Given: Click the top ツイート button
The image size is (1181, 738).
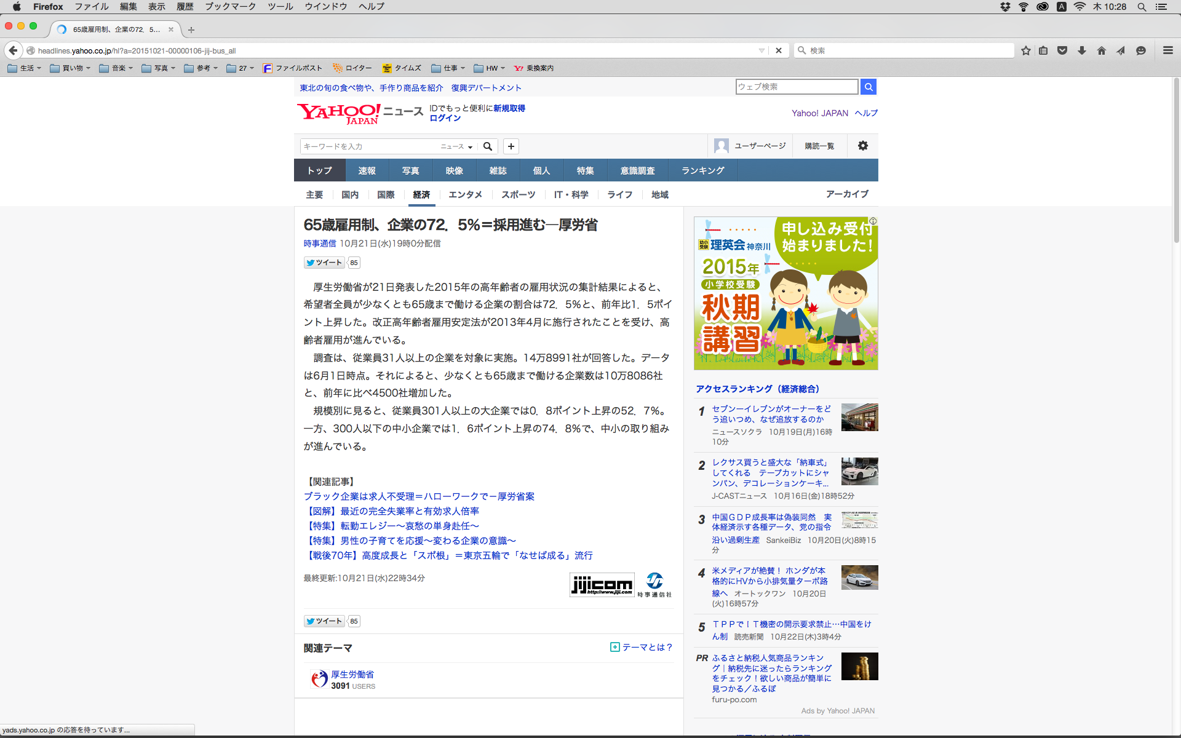Looking at the screenshot, I should point(324,263).
